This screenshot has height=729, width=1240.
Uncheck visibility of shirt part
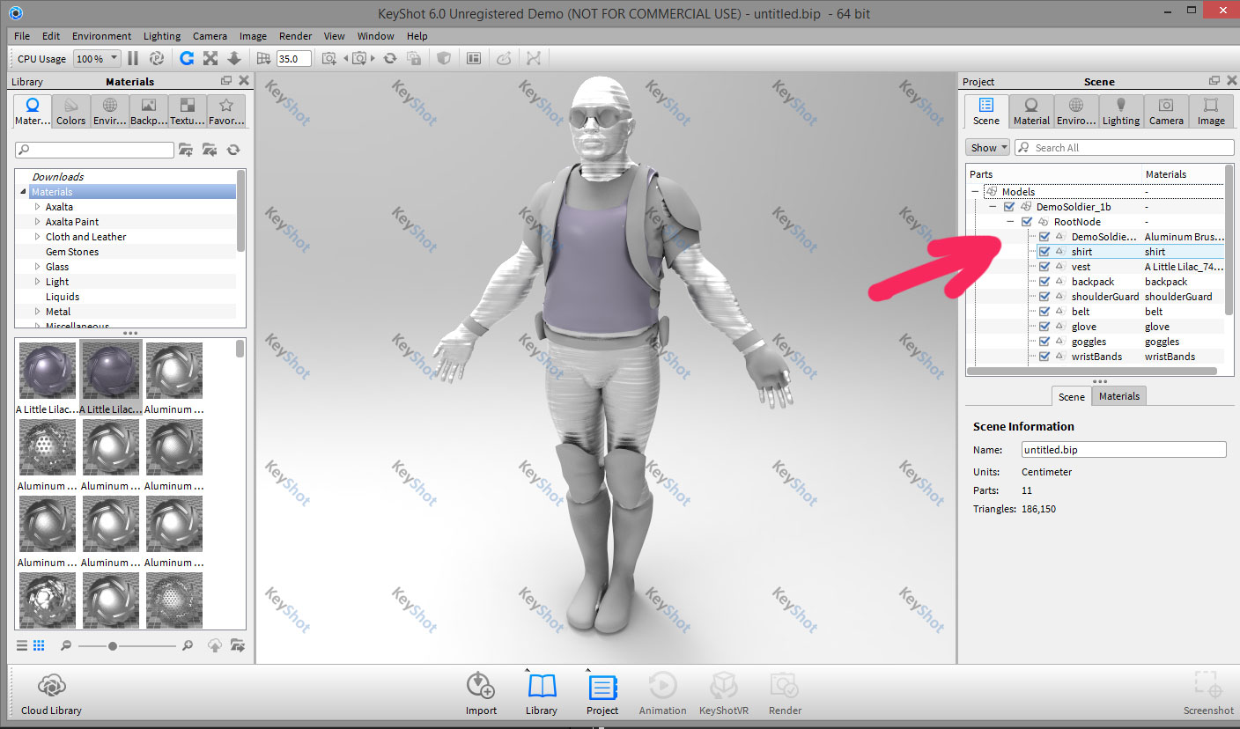coord(1044,252)
